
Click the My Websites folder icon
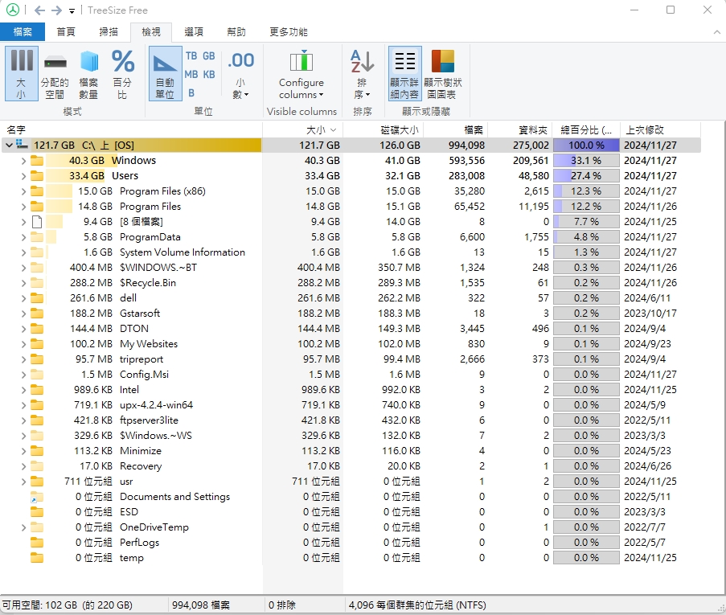tap(37, 344)
